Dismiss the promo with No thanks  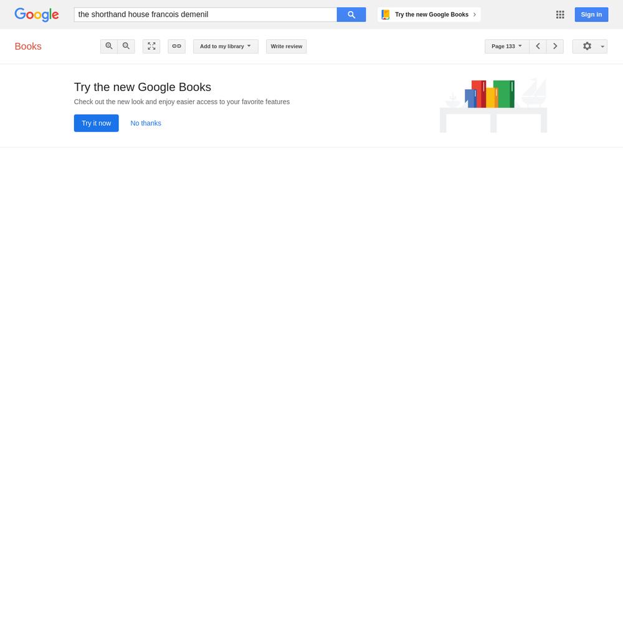(146, 123)
